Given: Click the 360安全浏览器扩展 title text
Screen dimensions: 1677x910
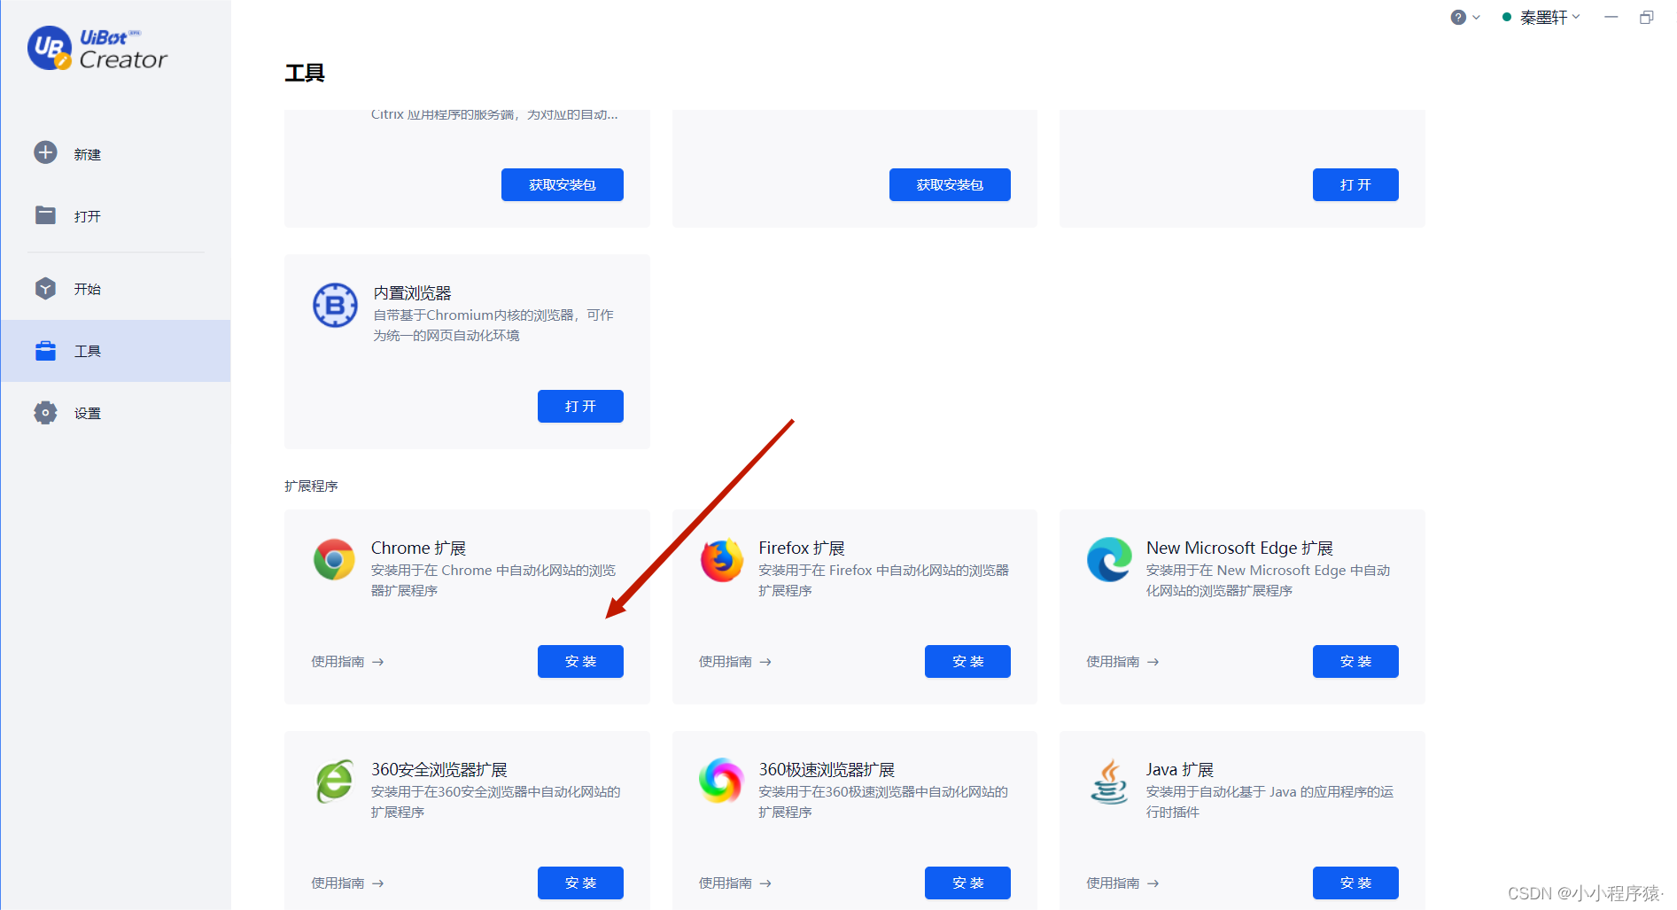Looking at the screenshot, I should [x=439, y=769].
